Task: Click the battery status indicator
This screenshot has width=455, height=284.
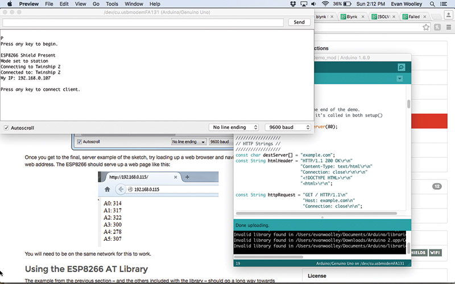Action: [x=348, y=4]
